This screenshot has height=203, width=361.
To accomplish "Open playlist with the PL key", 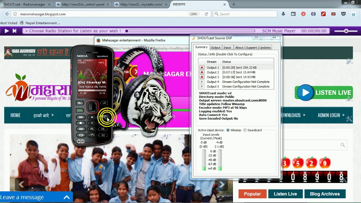I will (92, 129).
